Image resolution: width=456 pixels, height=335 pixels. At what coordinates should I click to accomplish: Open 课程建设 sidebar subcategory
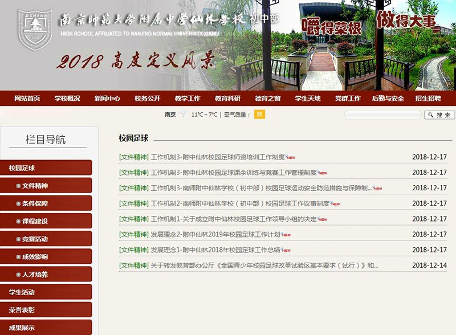46,221
